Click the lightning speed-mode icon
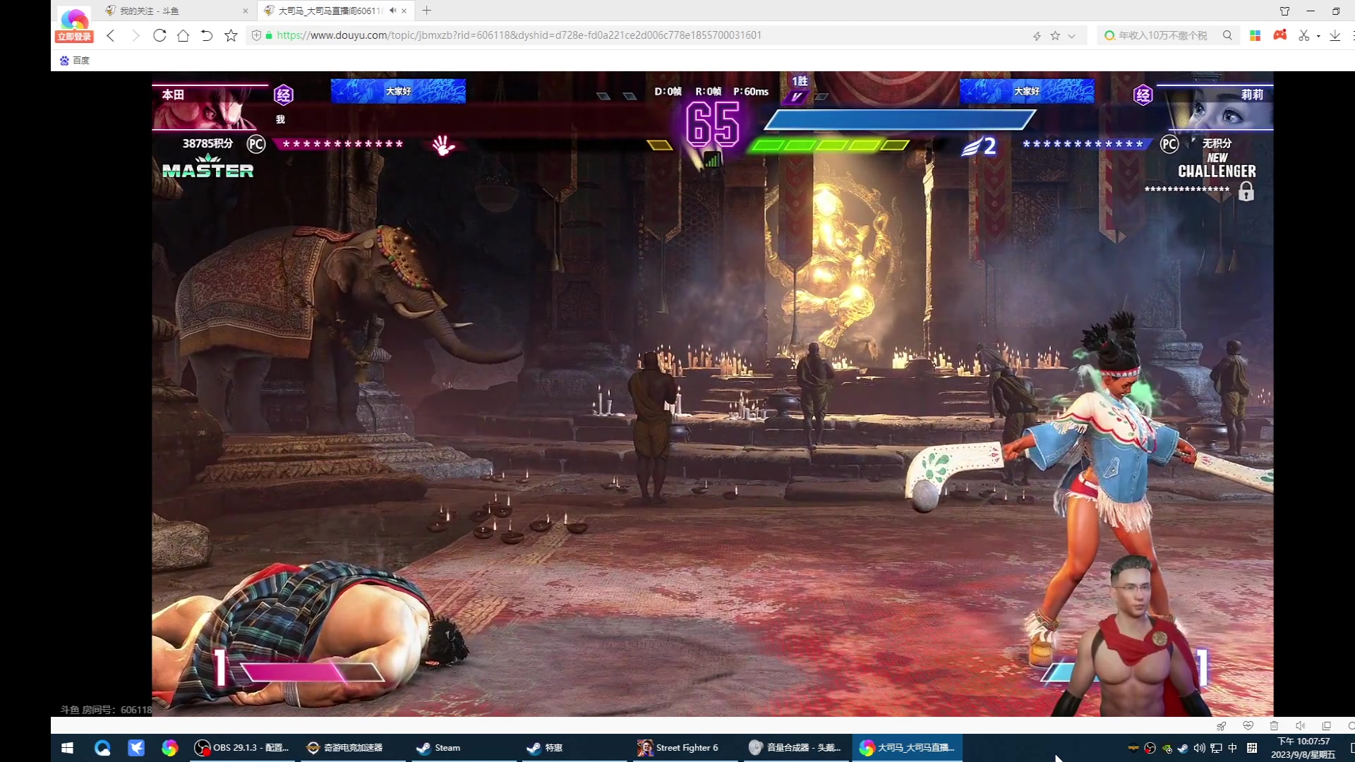1355x762 pixels. click(1037, 36)
